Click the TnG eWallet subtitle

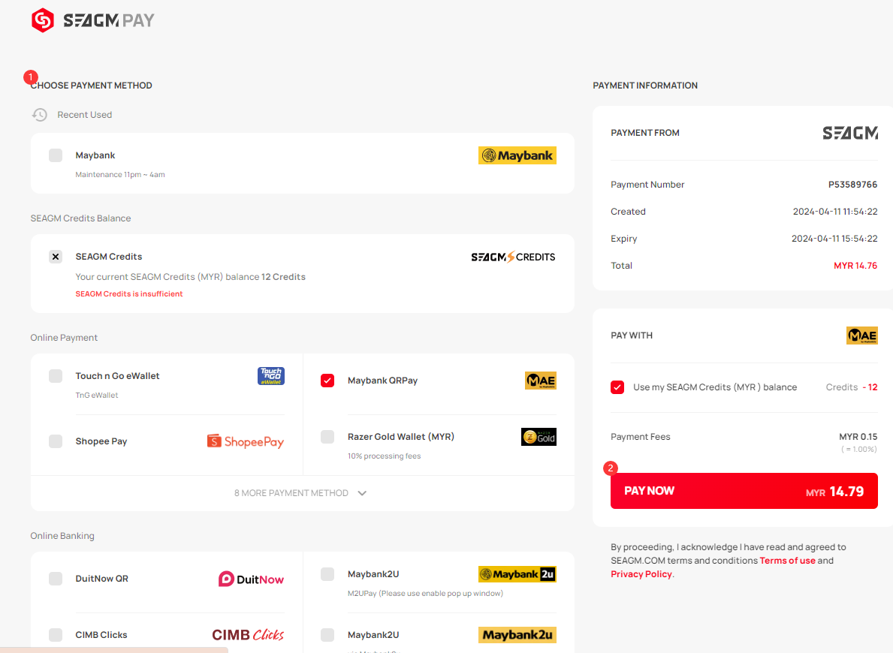97,395
